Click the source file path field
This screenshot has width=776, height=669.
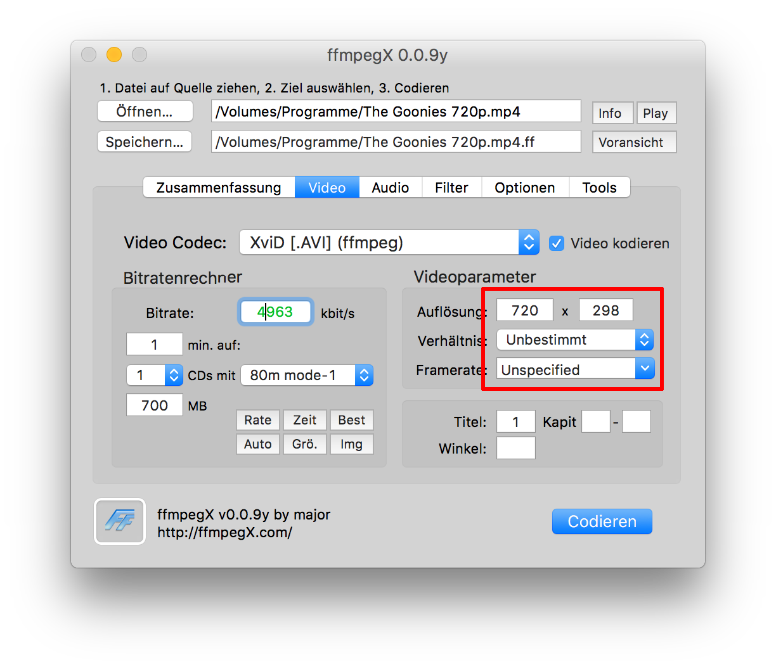396,111
